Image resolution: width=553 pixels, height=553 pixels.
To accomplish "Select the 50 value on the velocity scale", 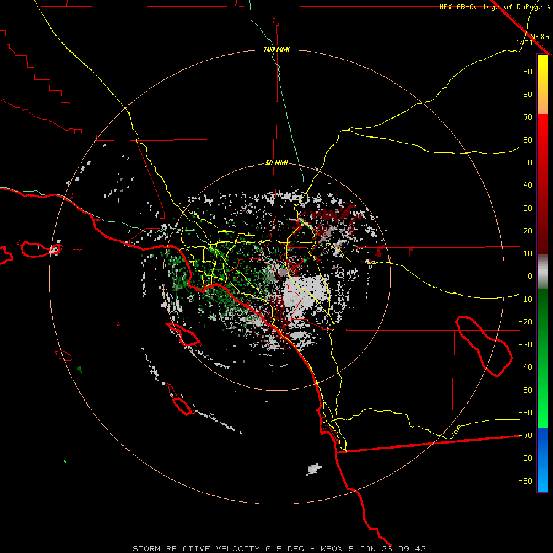I will pos(528,163).
